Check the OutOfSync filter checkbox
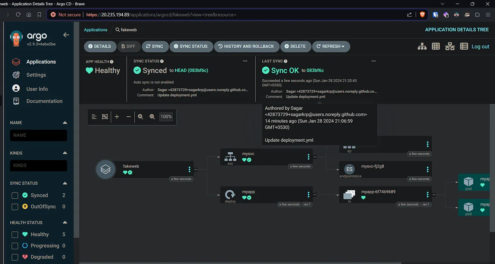Viewport: 495px width, 264px height. [15, 207]
